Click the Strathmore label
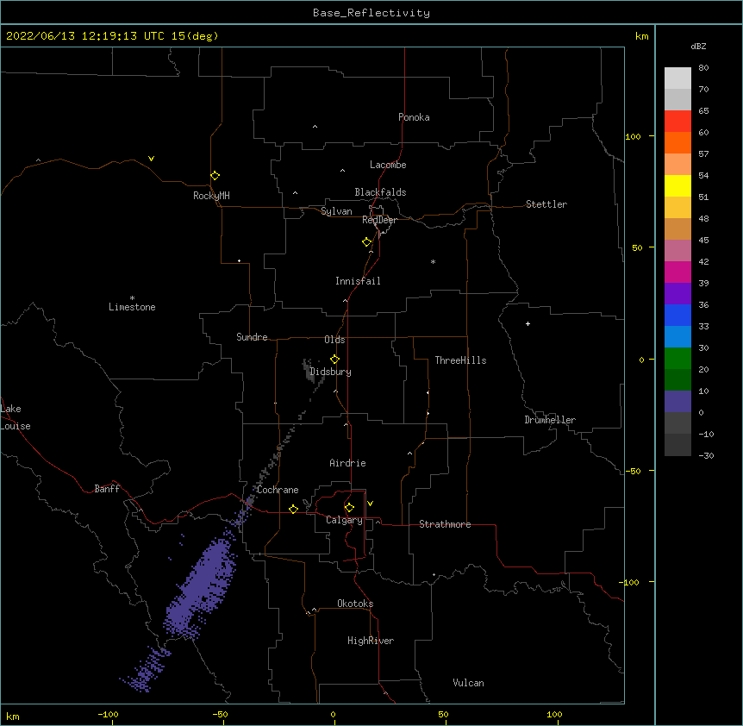743x726 pixels. (445, 524)
